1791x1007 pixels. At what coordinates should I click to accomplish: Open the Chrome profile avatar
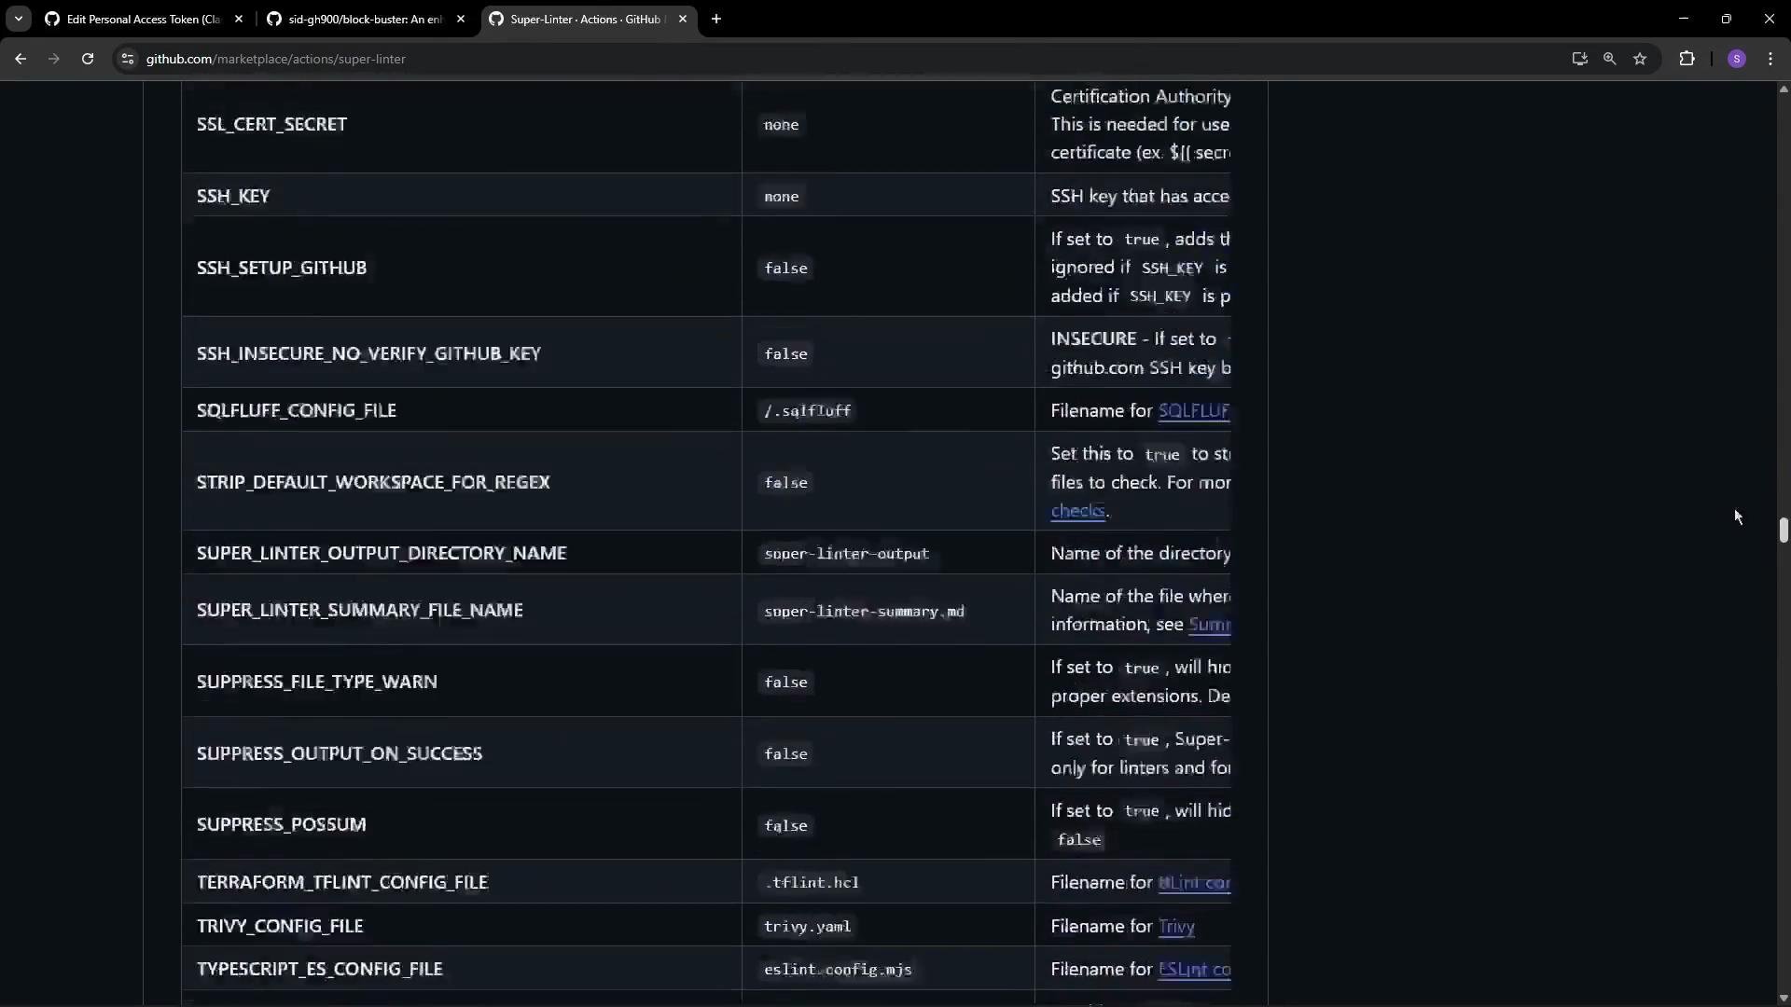coord(1736,59)
